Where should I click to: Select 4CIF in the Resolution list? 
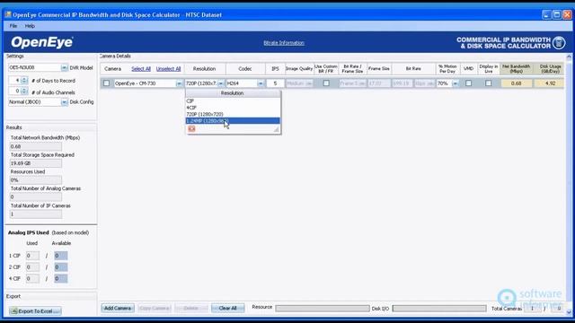[x=233, y=108]
